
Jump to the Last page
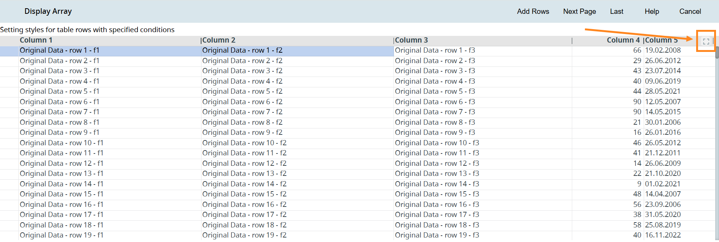click(x=616, y=12)
